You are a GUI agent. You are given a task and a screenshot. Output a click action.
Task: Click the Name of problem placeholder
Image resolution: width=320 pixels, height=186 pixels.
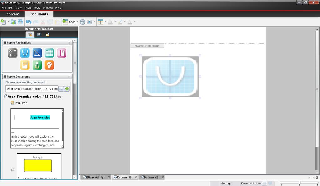click(147, 46)
